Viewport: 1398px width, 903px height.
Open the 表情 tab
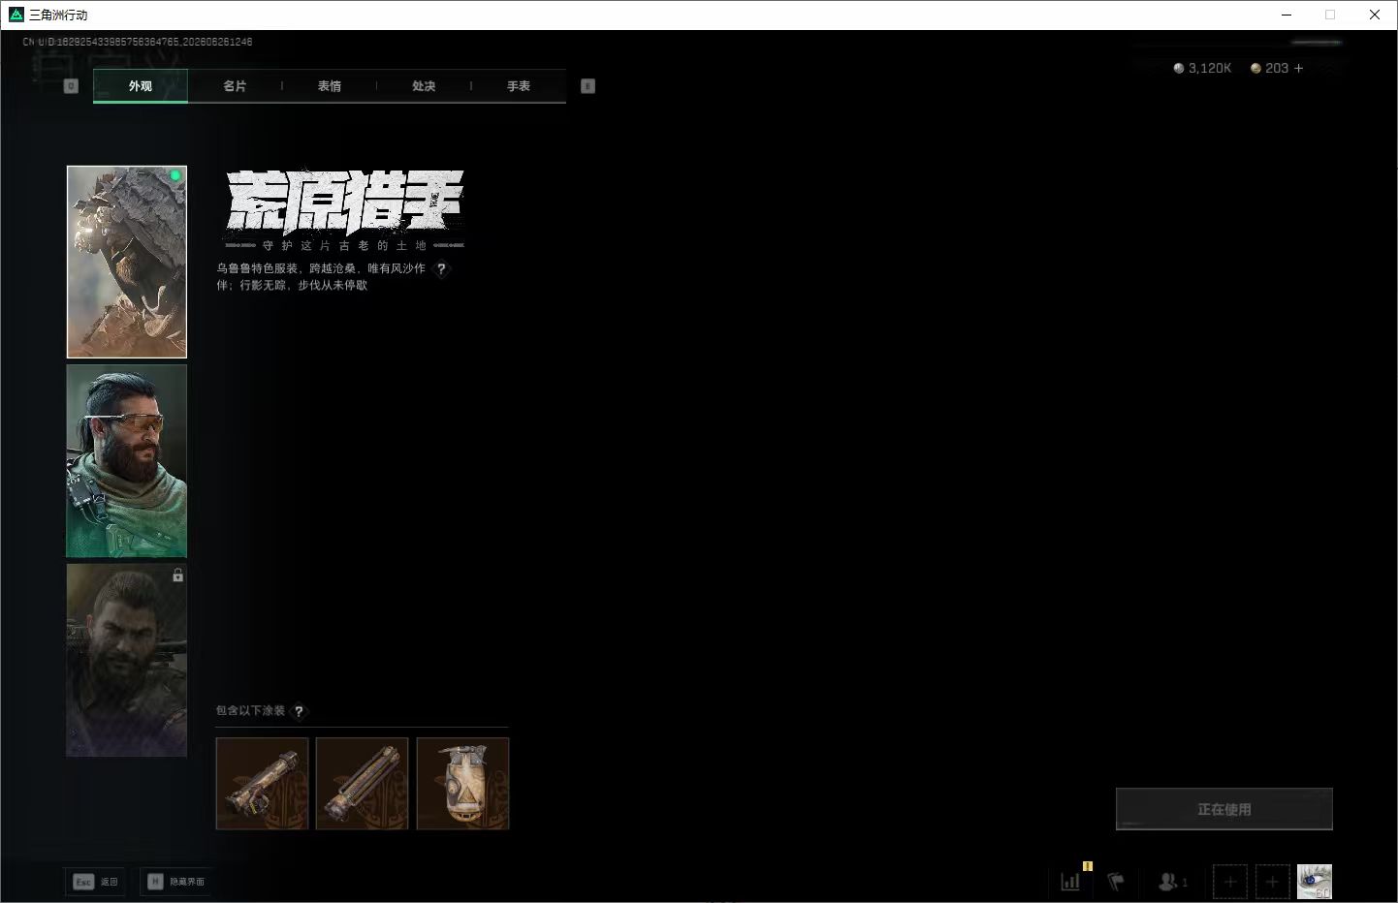coord(330,86)
